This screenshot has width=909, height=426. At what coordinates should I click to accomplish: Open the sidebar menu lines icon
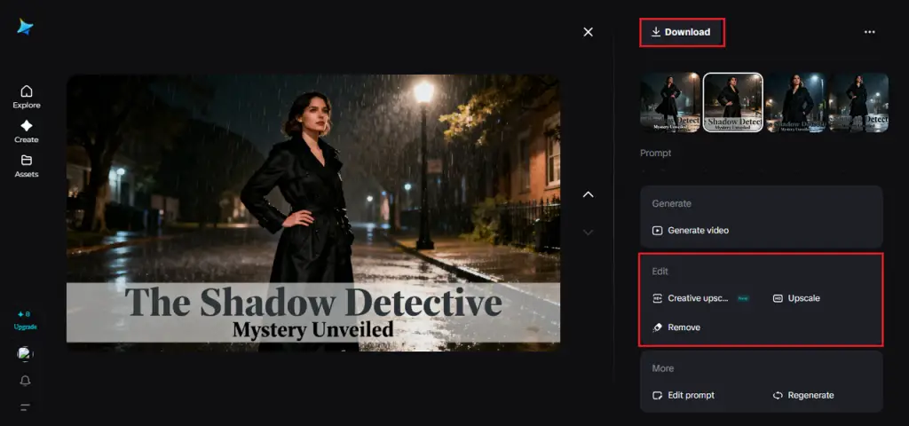26,407
